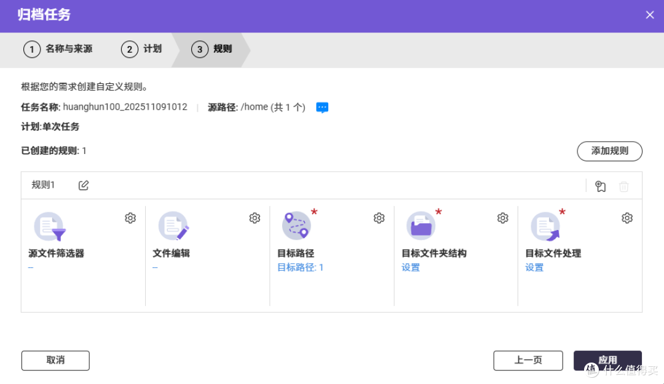This screenshot has width=664, height=384.
Task: Click the 目标文件夹结构 folder icon
Action: click(x=421, y=226)
